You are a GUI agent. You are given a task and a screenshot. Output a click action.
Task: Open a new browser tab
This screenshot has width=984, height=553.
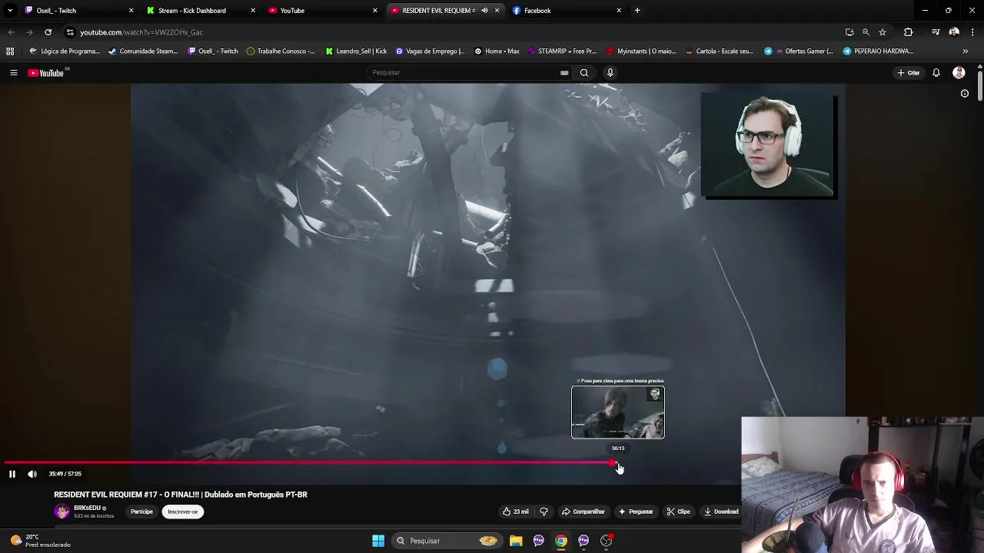tap(637, 11)
